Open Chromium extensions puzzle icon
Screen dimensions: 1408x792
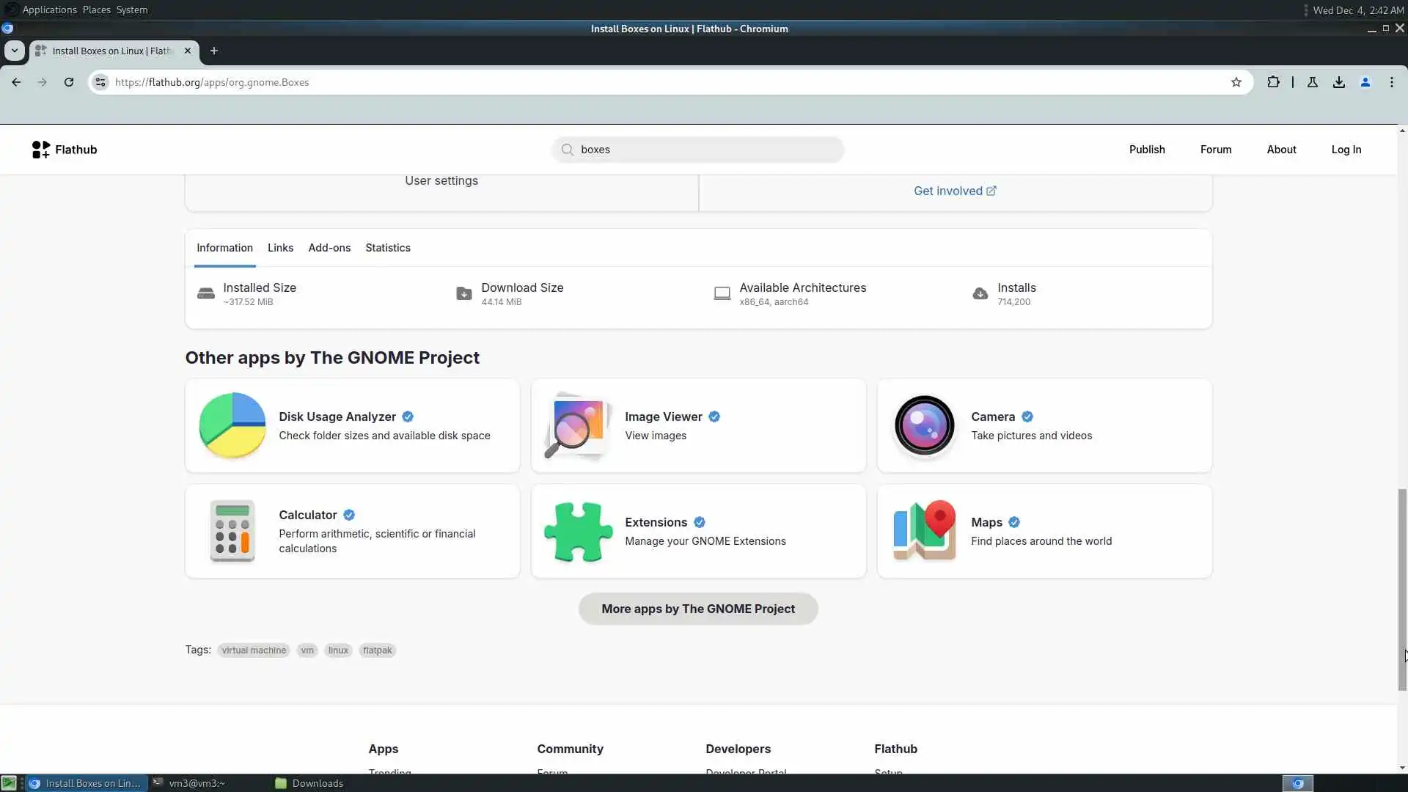coord(1273,82)
